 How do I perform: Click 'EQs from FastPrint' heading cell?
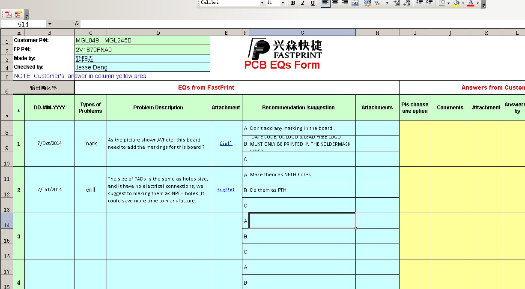coord(237,87)
